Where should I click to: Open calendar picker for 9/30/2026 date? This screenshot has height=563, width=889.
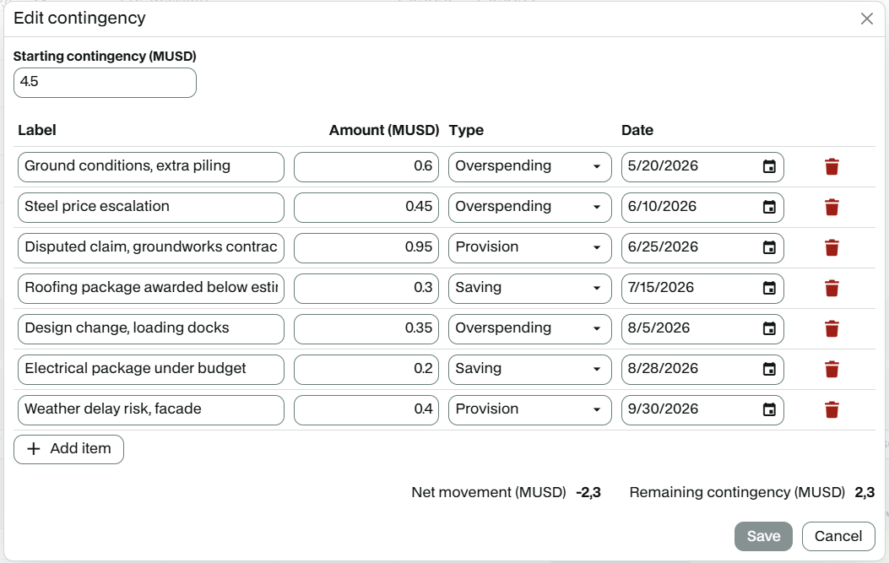pyautogui.click(x=769, y=410)
